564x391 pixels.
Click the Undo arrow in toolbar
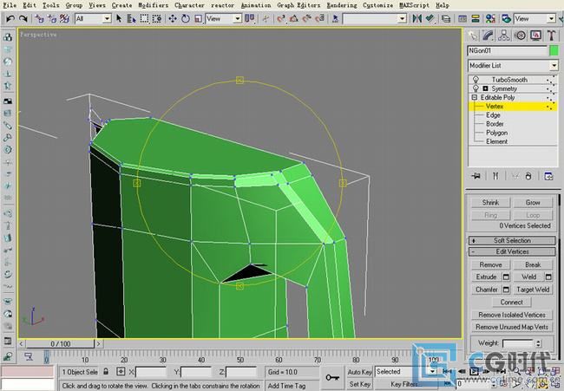[10, 18]
